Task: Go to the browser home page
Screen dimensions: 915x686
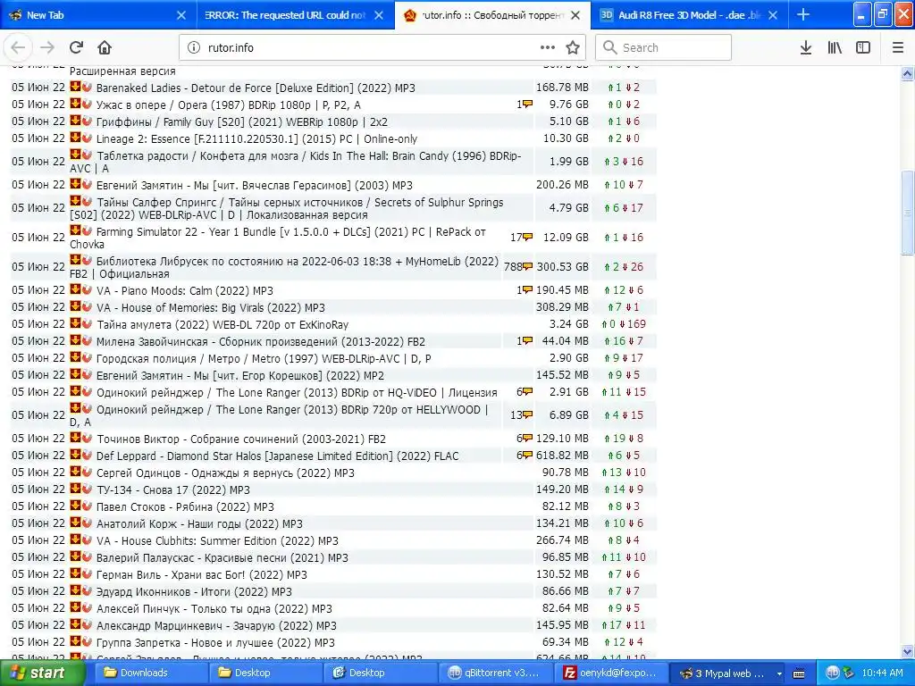Action: [x=105, y=47]
